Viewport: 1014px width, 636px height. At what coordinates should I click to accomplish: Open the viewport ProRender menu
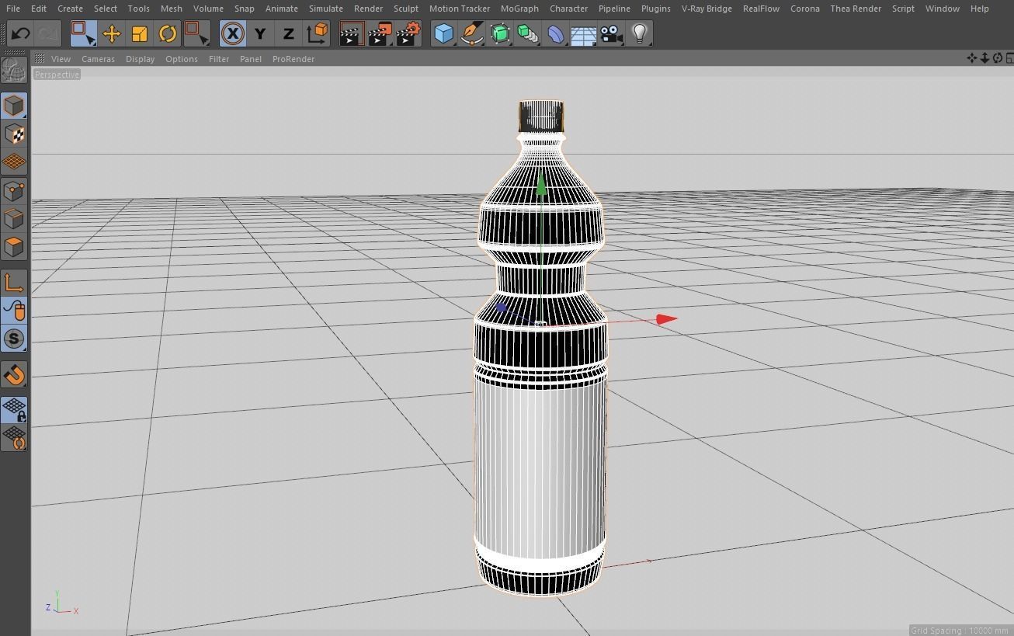click(x=293, y=59)
